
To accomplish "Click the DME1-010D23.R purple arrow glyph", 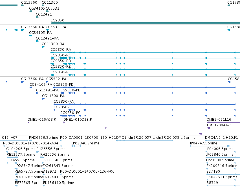I will (64, 122).
